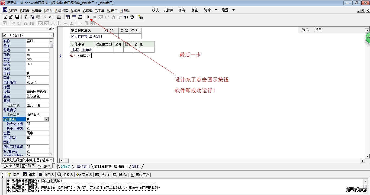Open the 窗口1（窗口） component selector dropdown
The height and width of the screenshot is (195, 370).
(51, 35)
